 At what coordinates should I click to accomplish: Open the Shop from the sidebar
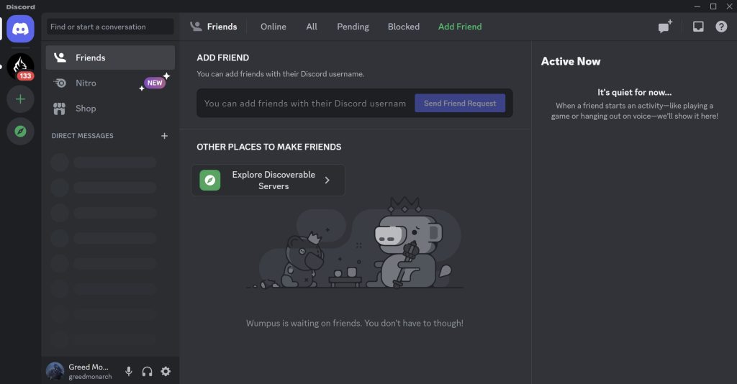(x=110, y=109)
